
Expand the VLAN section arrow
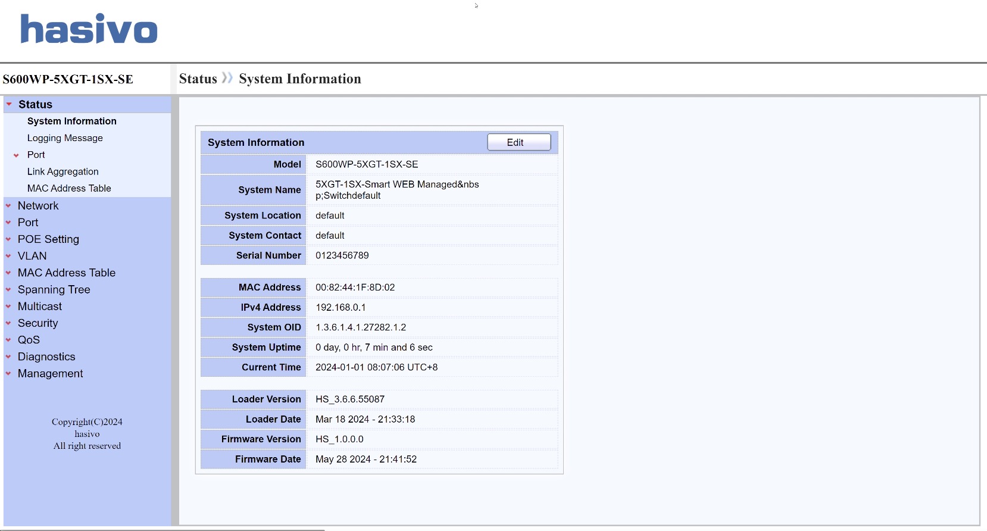tap(8, 256)
